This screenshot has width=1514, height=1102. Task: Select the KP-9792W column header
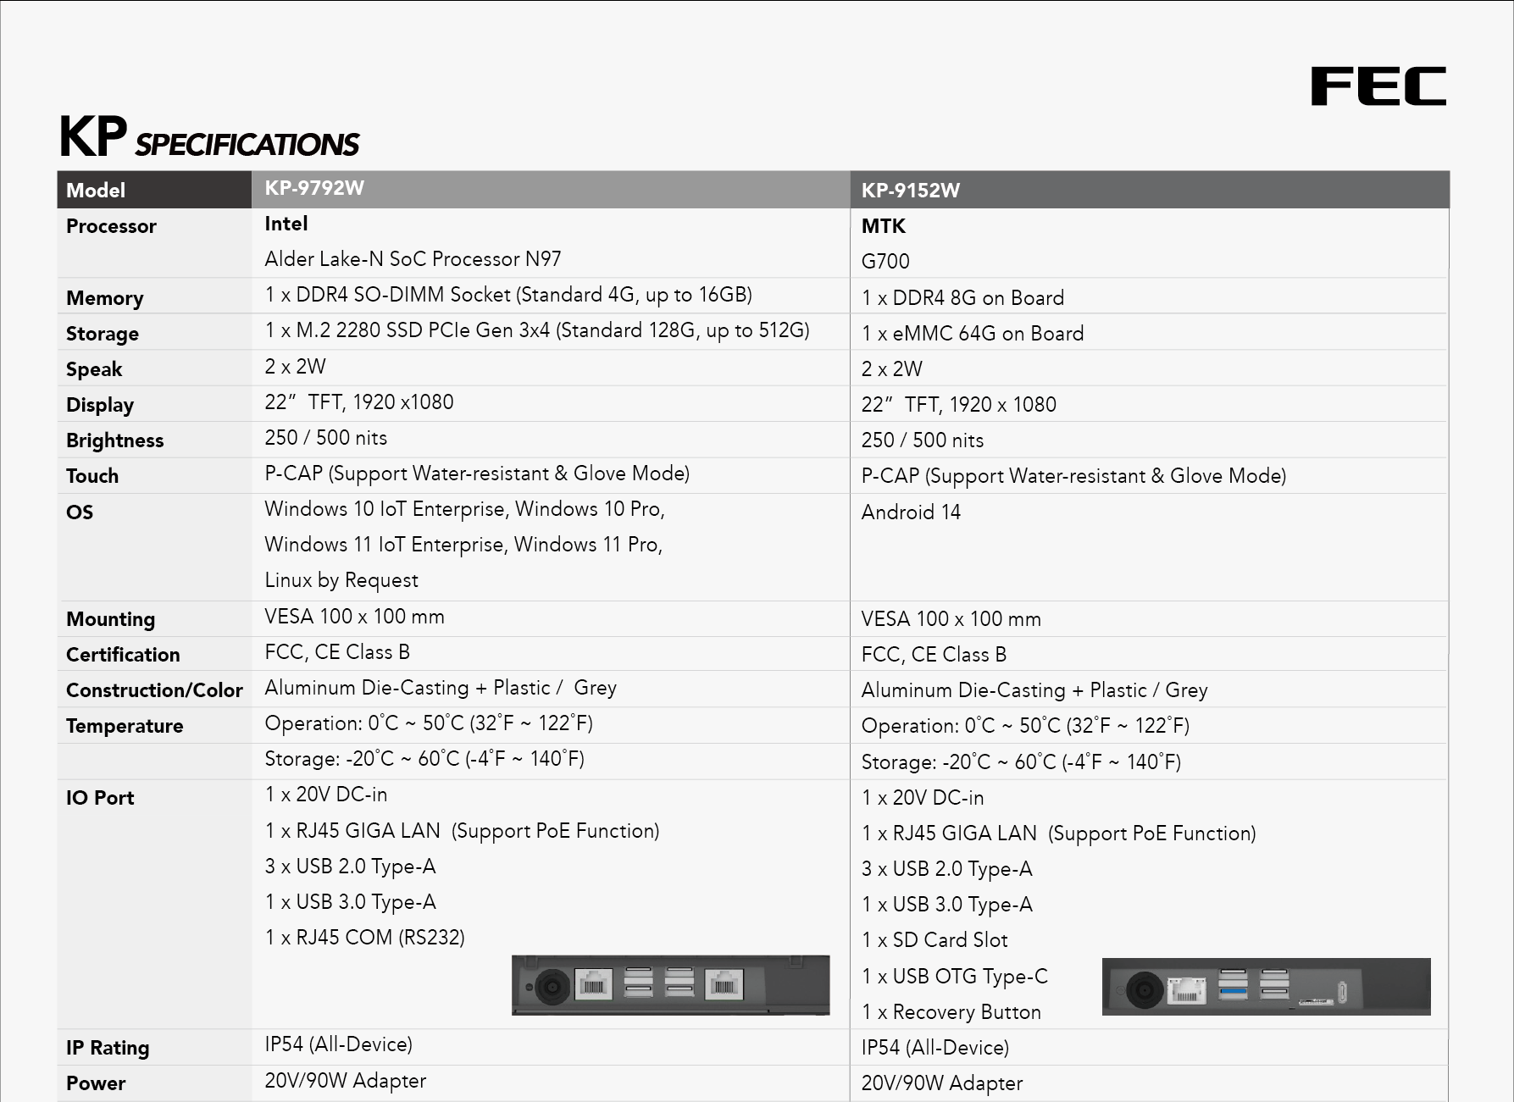pos(551,189)
